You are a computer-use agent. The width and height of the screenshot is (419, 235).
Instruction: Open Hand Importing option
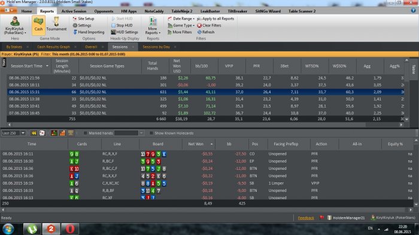tap(89, 32)
